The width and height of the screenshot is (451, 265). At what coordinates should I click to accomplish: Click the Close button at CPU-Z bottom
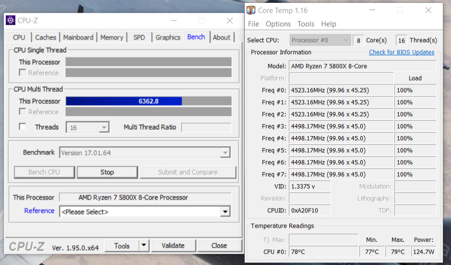[x=219, y=246]
